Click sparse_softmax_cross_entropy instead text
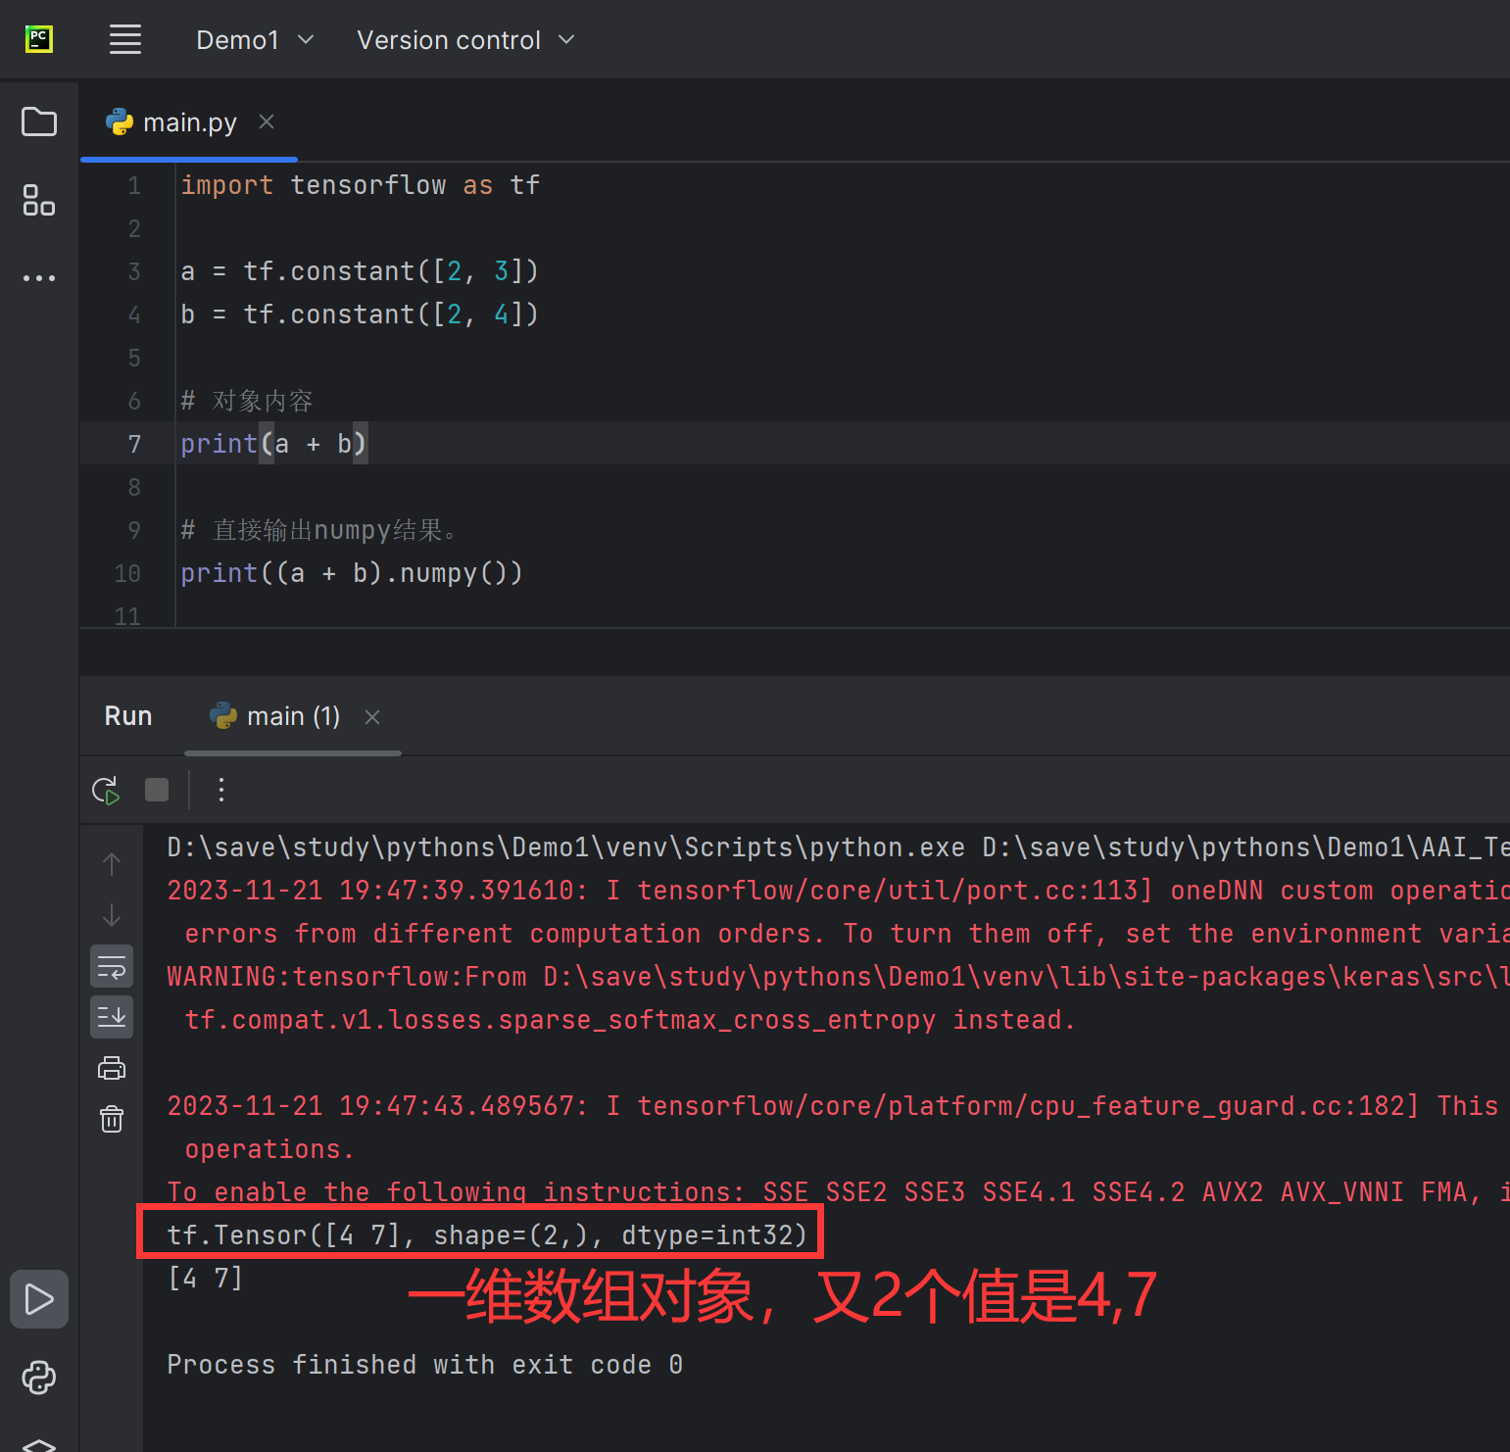 630,1019
